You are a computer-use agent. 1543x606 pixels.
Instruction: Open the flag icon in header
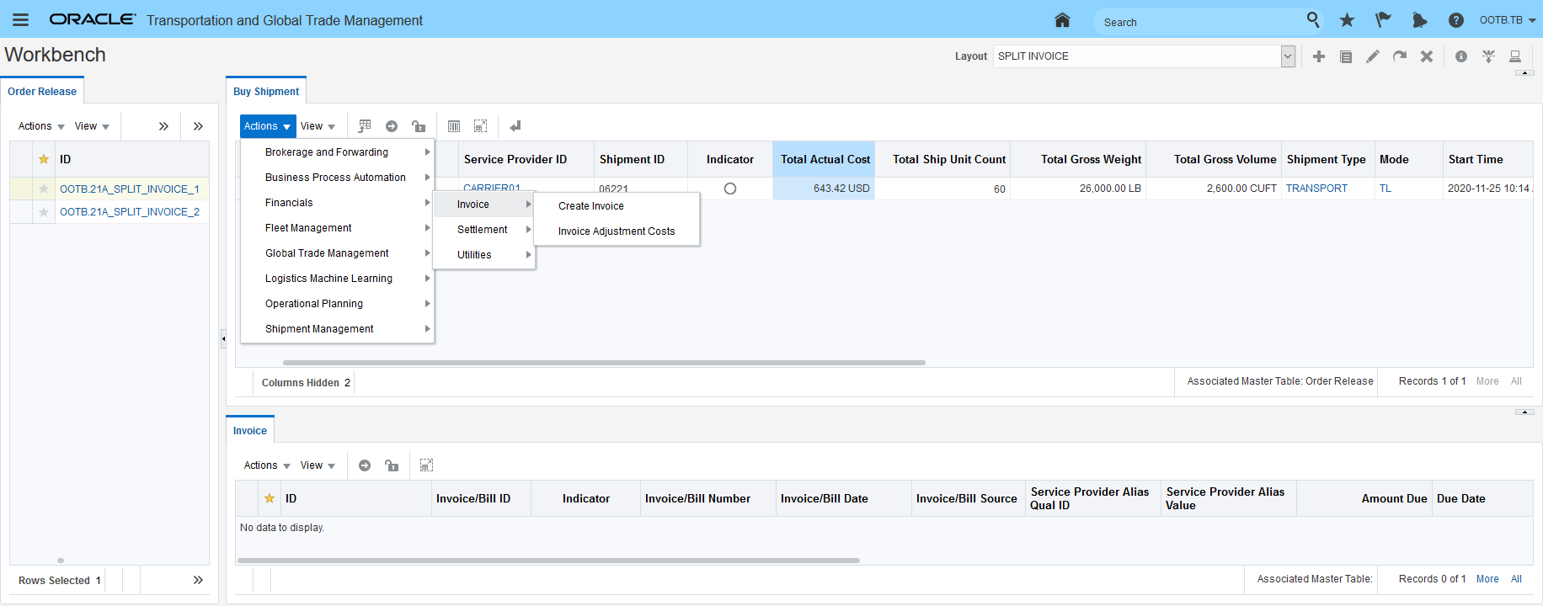(x=1383, y=20)
